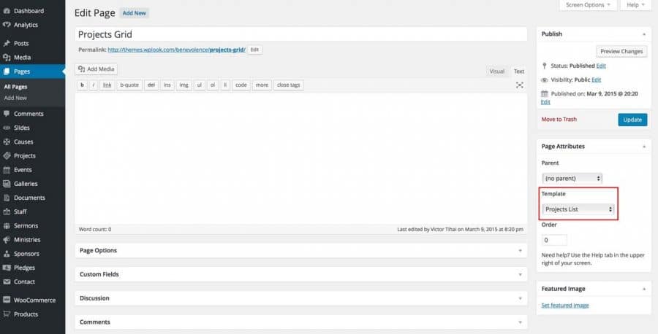Screen dimensions: 658x334
Task: Collapse the Featured Image box
Action: (644, 289)
